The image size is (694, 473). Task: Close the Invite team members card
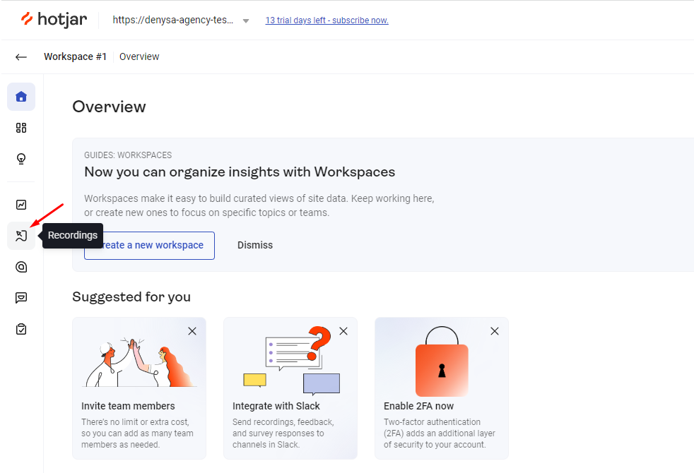(192, 331)
